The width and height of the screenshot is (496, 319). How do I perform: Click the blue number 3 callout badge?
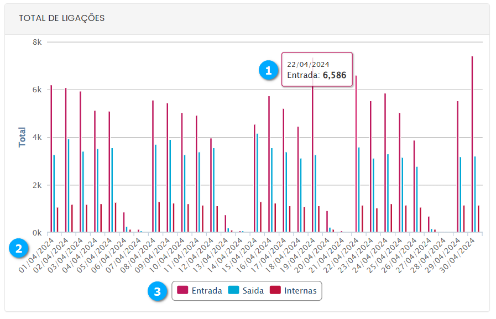[x=158, y=291]
